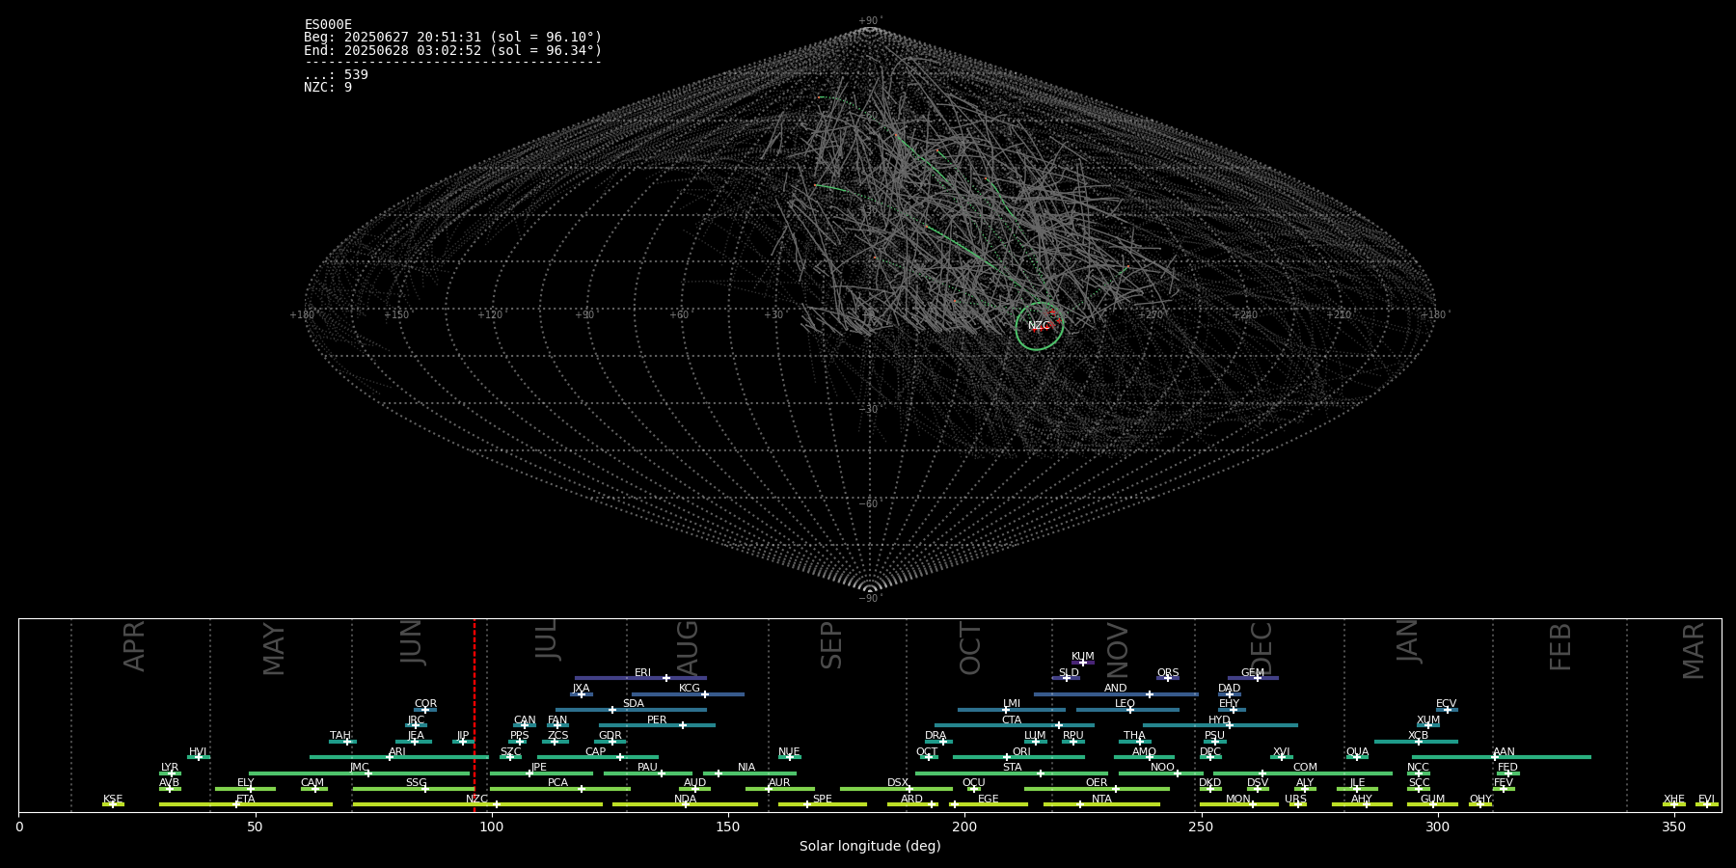Select the SDA shower label
This screenshot has height=868, width=1736.
(x=634, y=704)
